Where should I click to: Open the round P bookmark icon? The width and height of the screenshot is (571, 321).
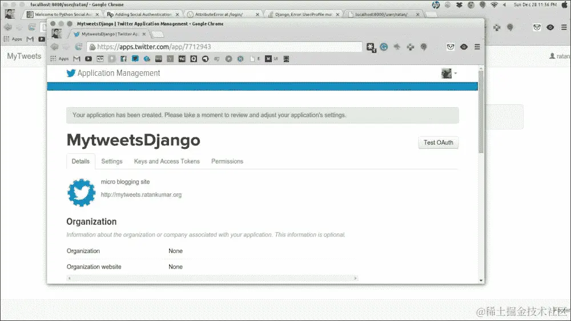pyautogui.click(x=229, y=59)
